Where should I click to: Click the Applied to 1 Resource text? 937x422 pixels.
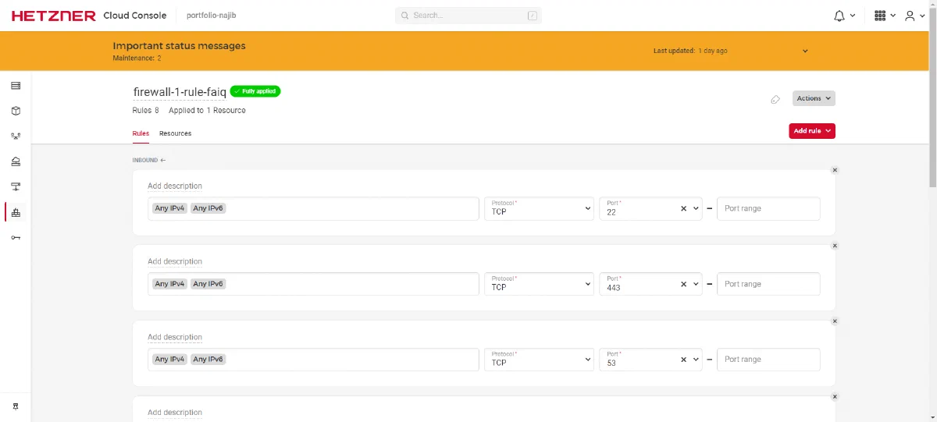click(x=207, y=111)
